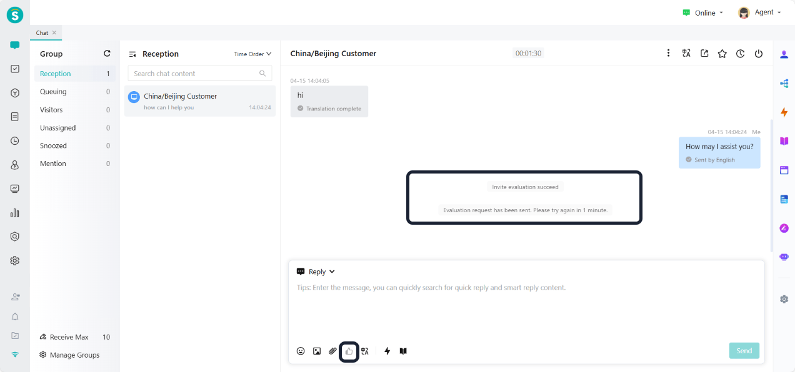This screenshot has height=372, width=795.
Task: Click the Send button
Action: click(x=744, y=351)
